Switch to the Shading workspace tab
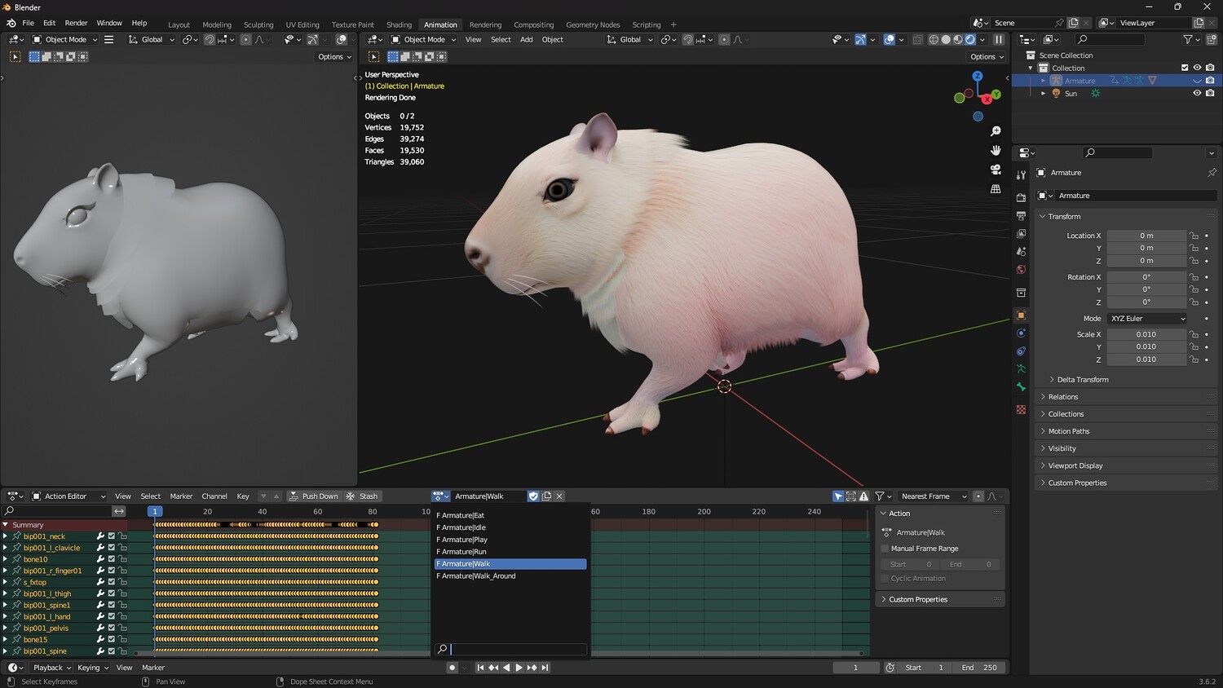 point(399,24)
